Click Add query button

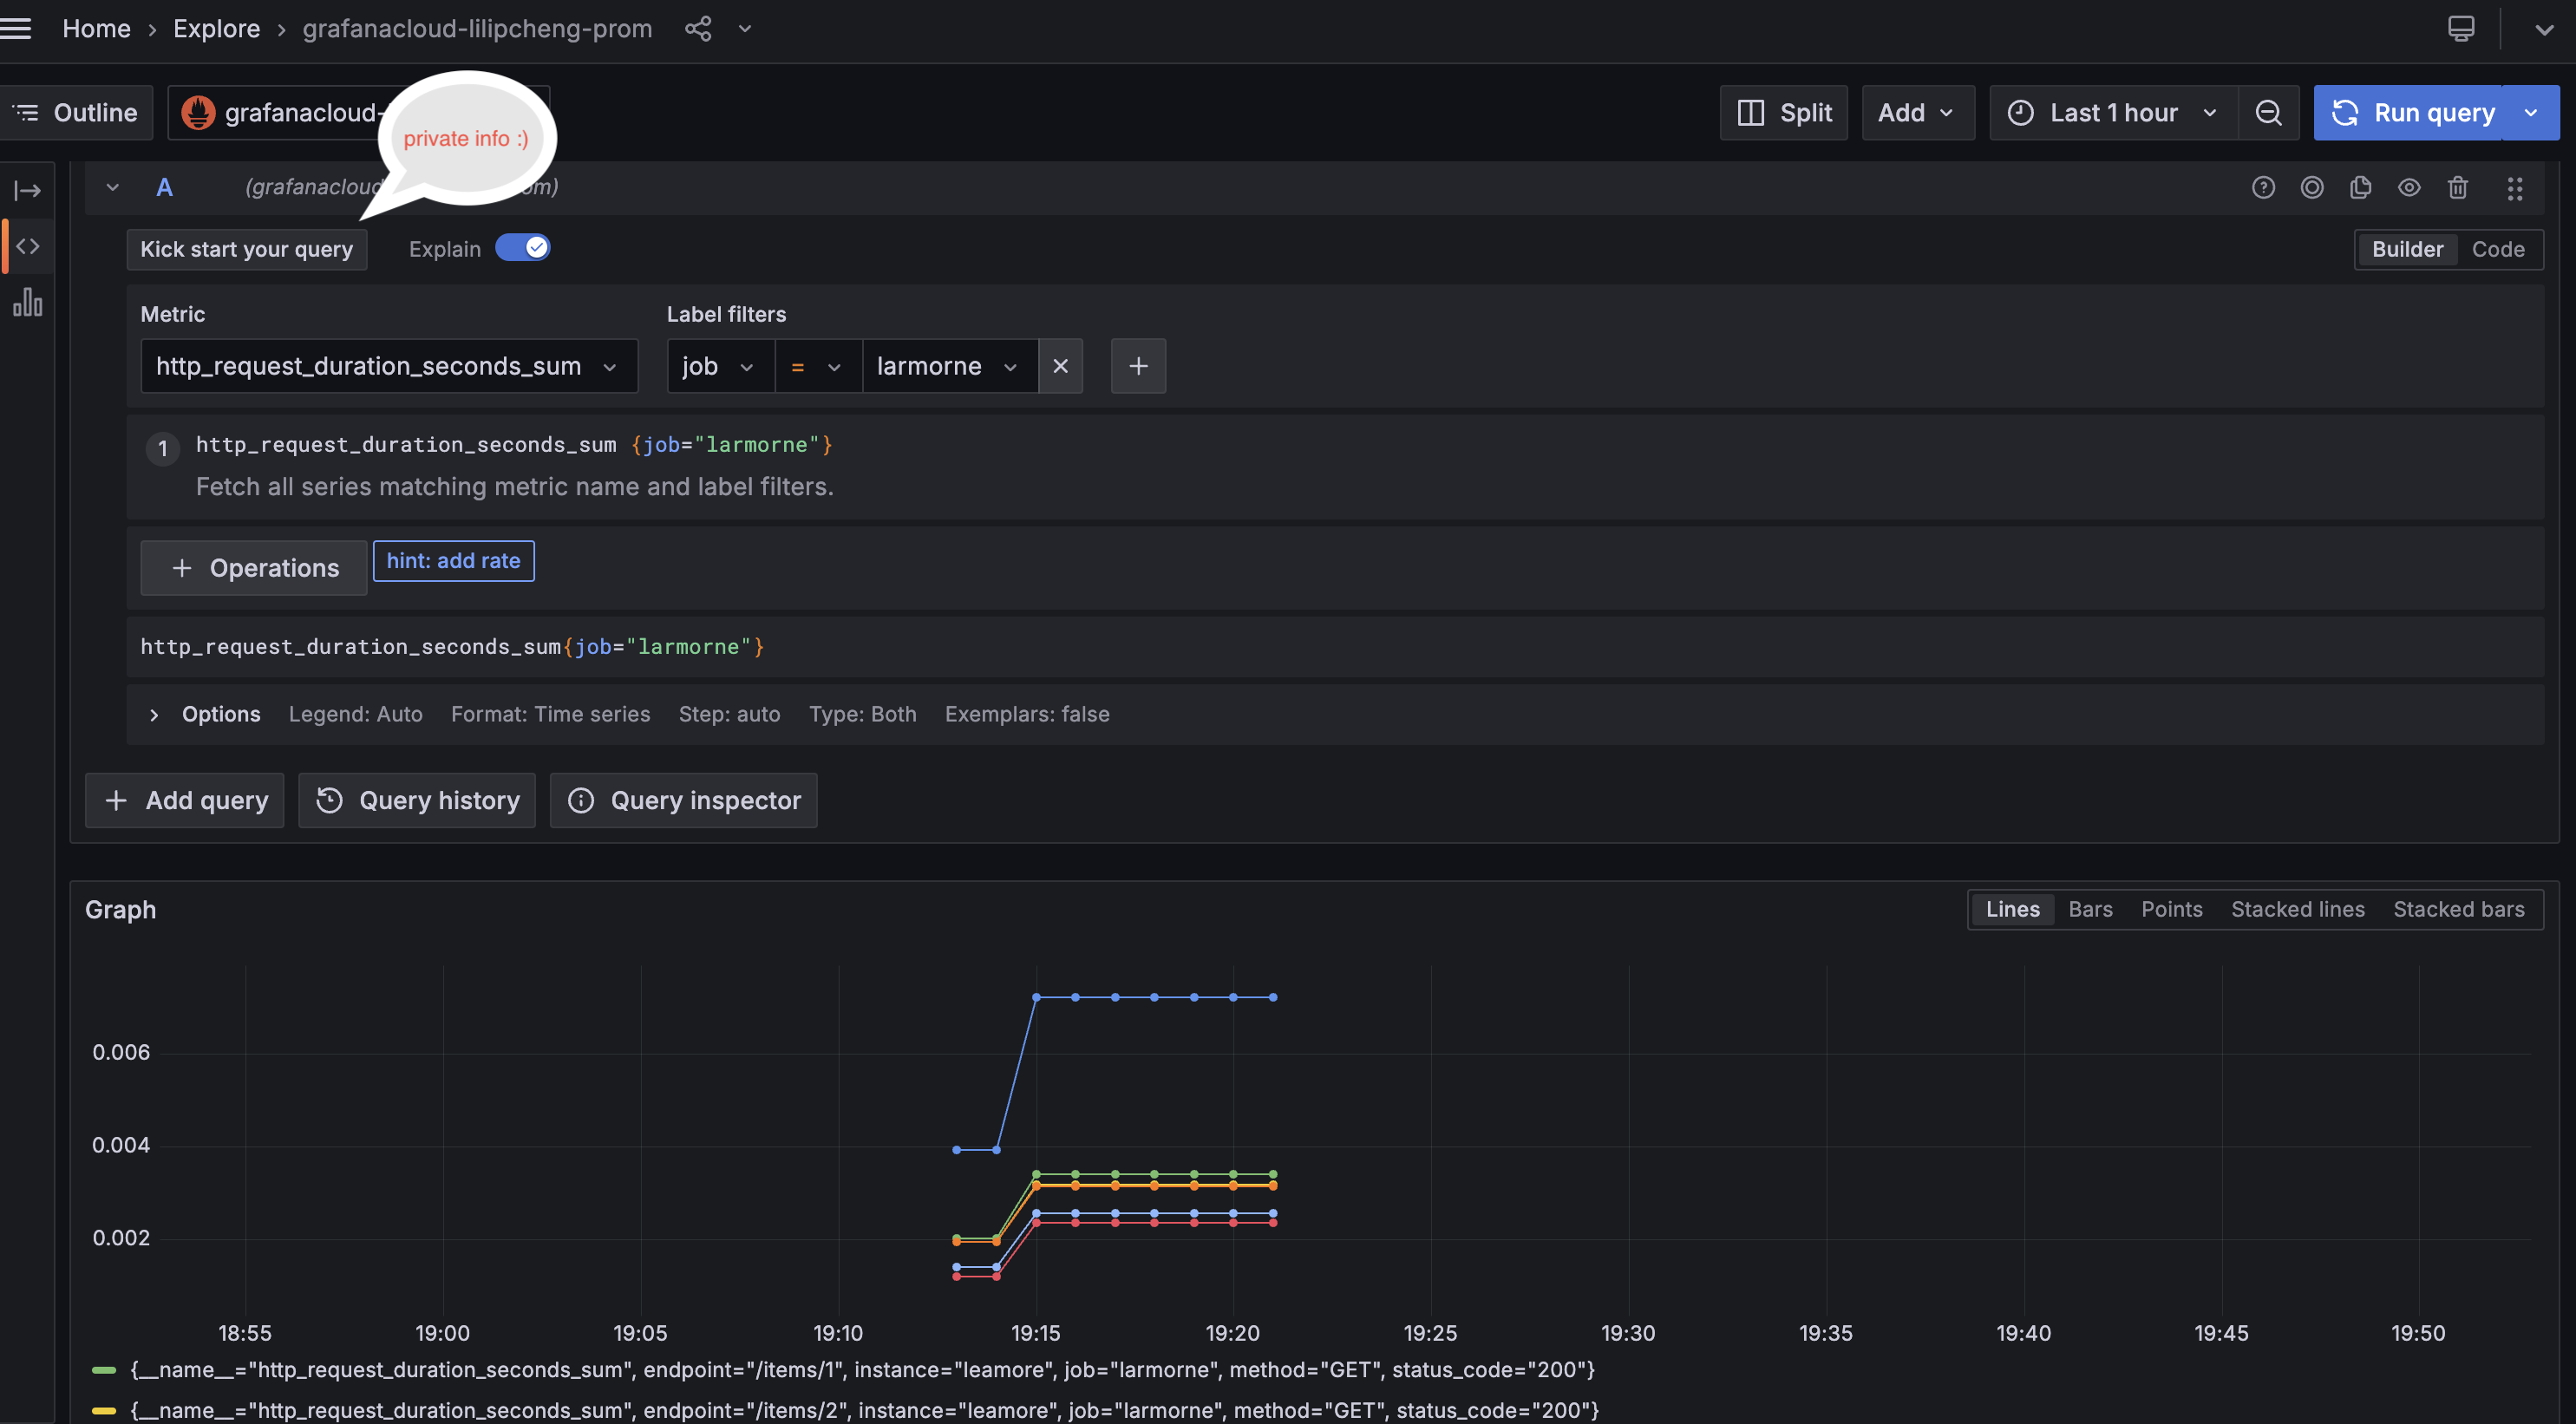(185, 800)
